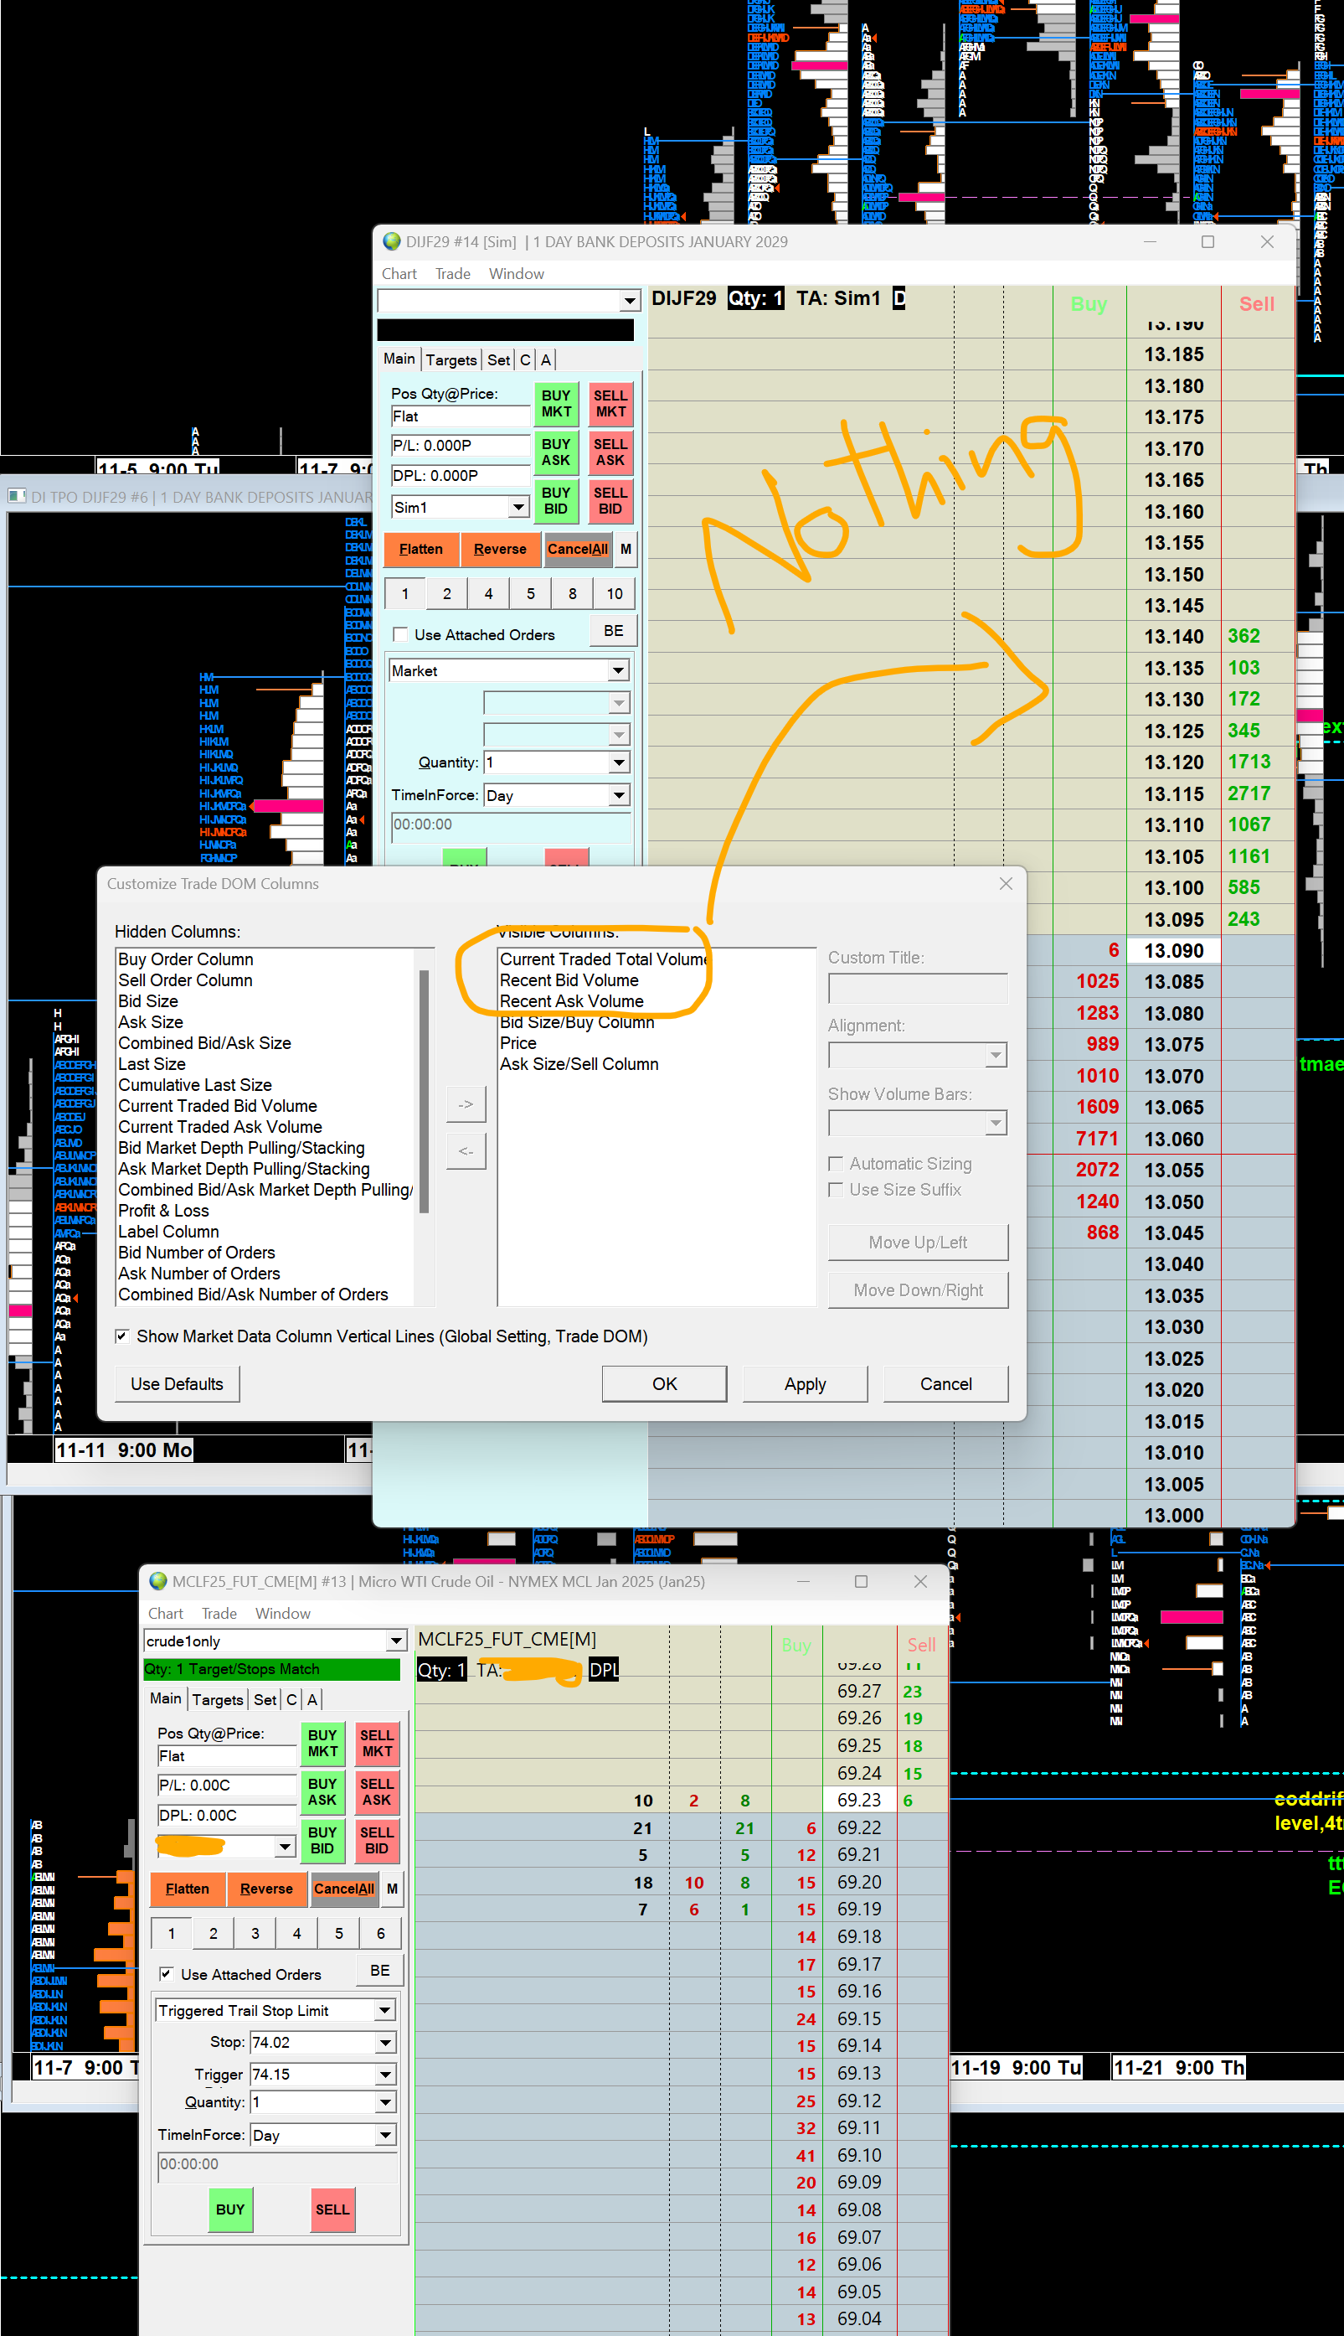Click BUY ASK in MCLF25 window
This screenshot has height=2336, width=1344.
click(322, 1792)
